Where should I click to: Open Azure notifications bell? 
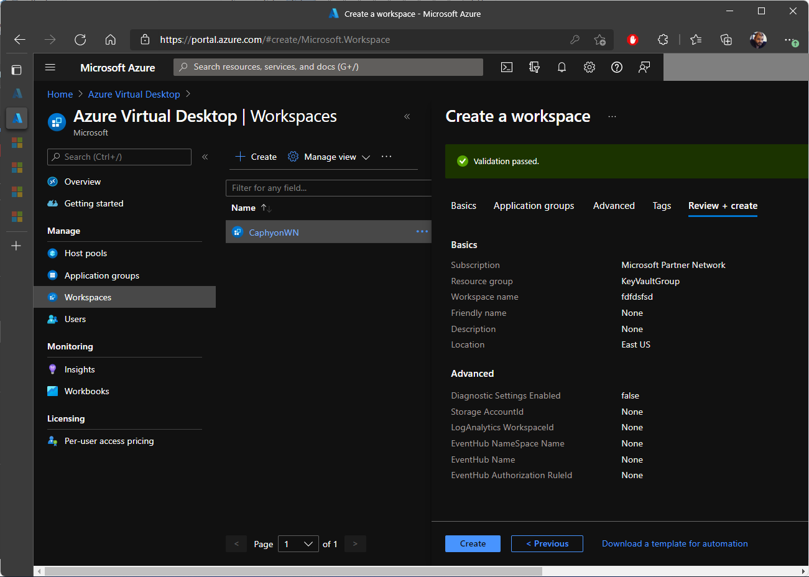pyautogui.click(x=562, y=67)
